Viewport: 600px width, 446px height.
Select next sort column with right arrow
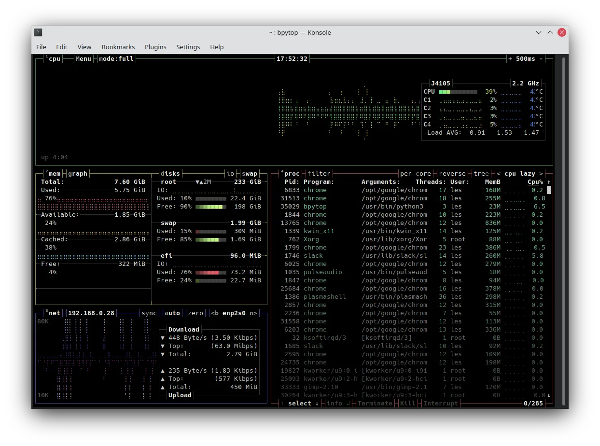(x=541, y=173)
